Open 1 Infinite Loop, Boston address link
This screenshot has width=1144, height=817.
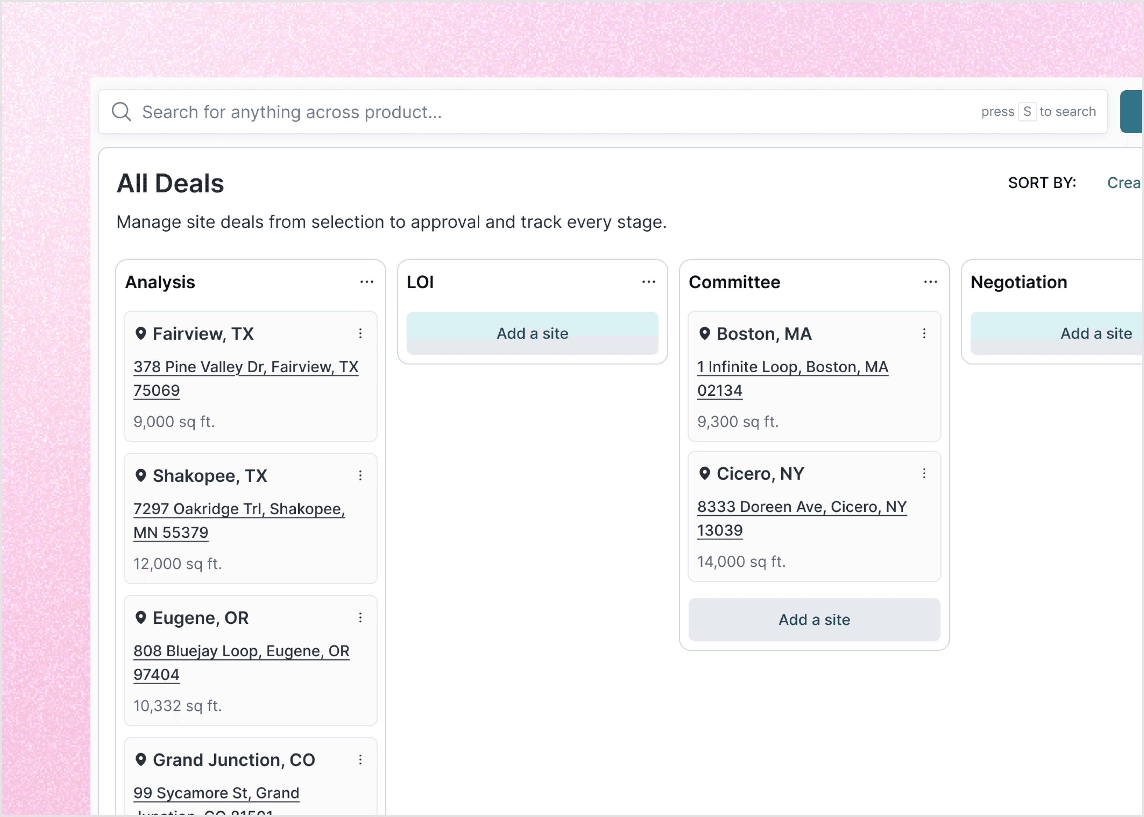pyautogui.click(x=792, y=367)
